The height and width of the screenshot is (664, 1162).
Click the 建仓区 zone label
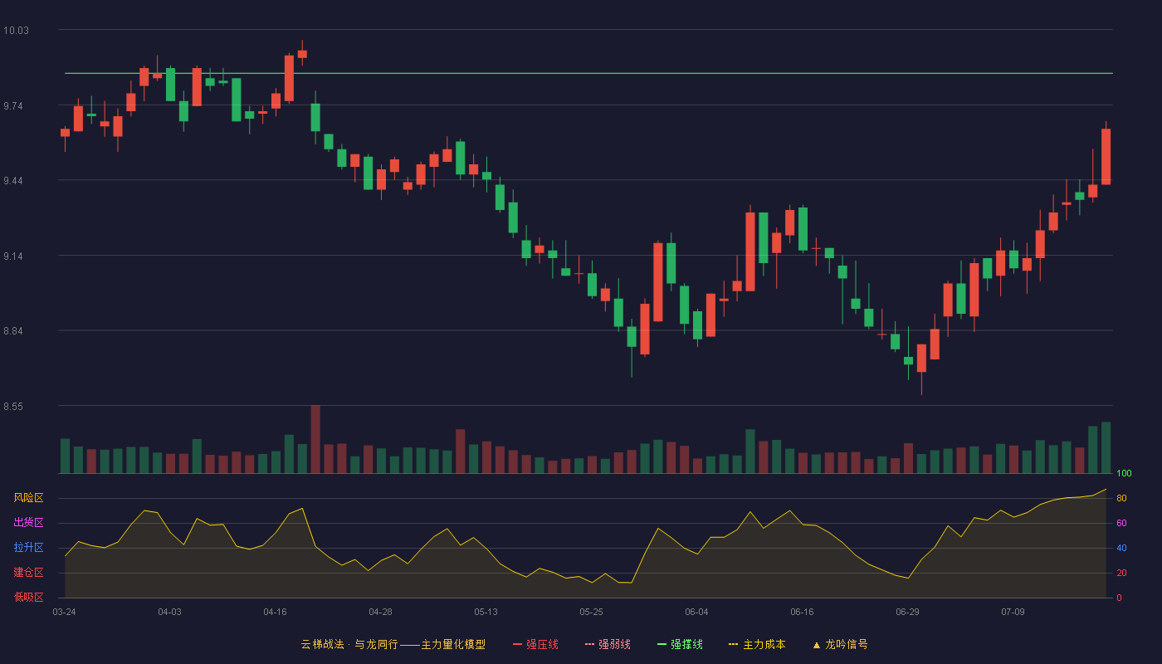[28, 573]
